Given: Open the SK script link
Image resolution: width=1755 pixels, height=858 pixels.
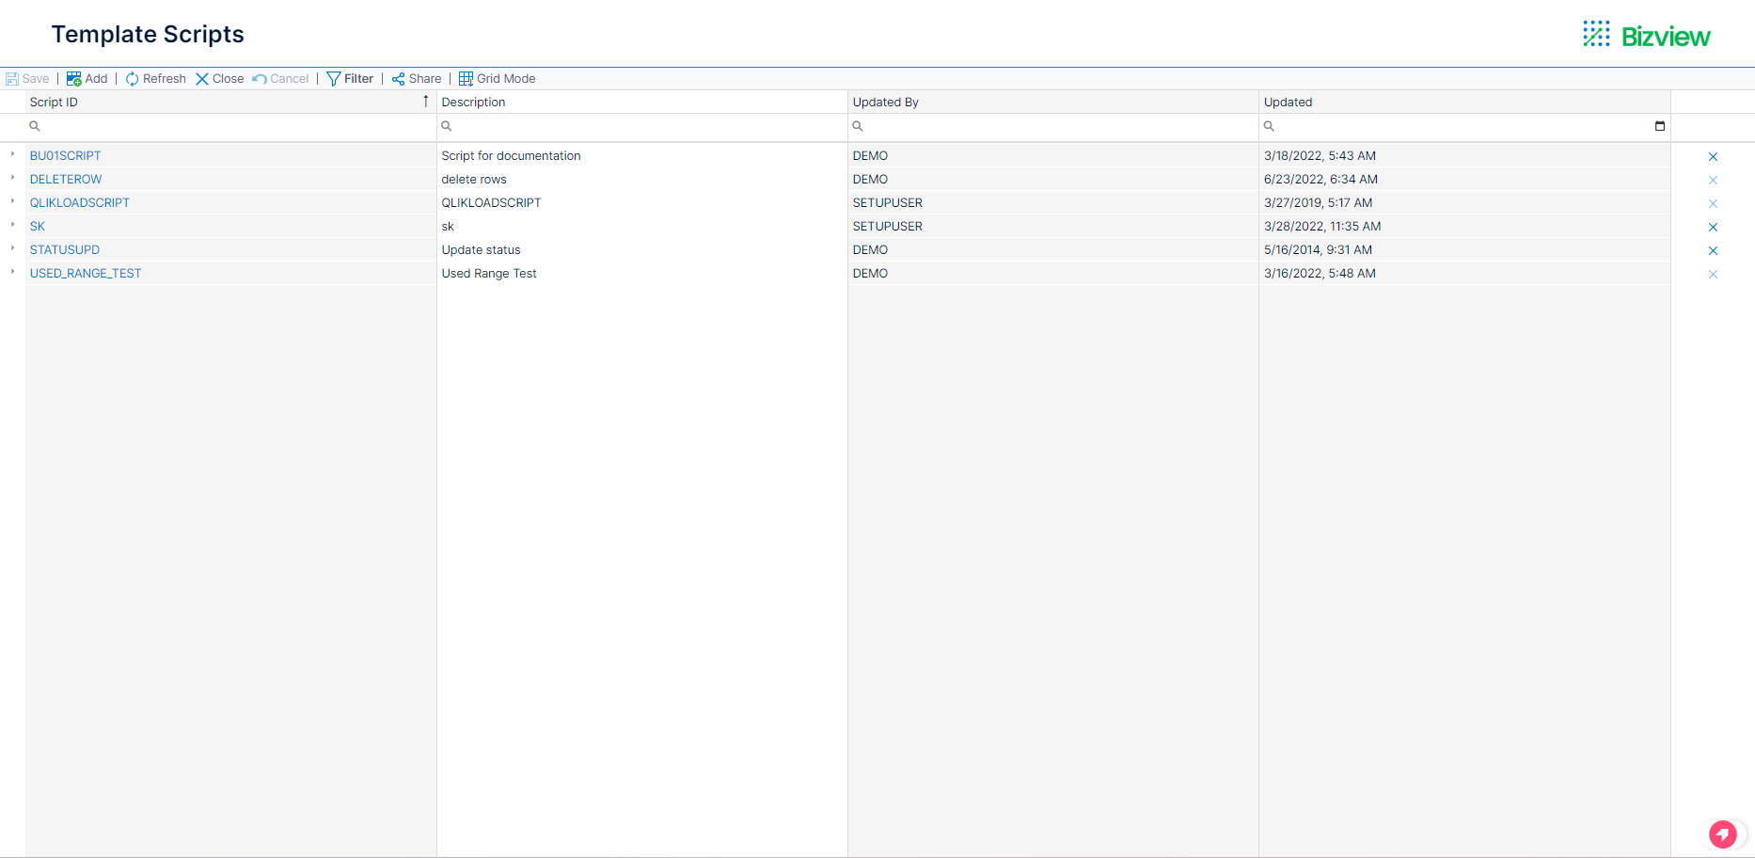Looking at the screenshot, I should pyautogui.click(x=38, y=227).
